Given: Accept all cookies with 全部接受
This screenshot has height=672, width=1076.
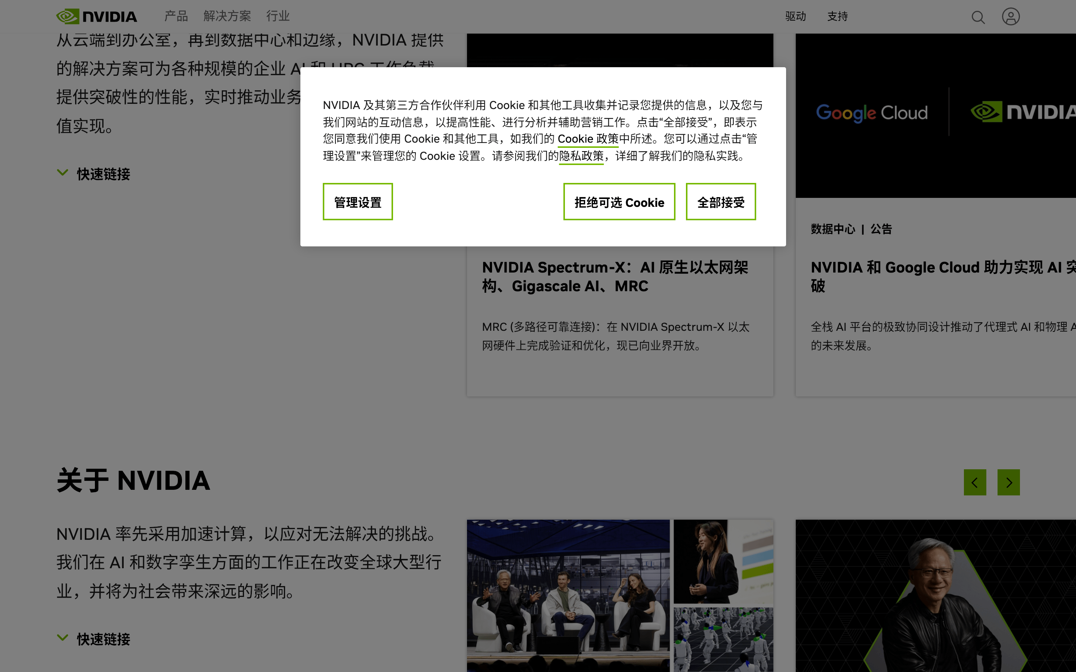Looking at the screenshot, I should coord(721,202).
